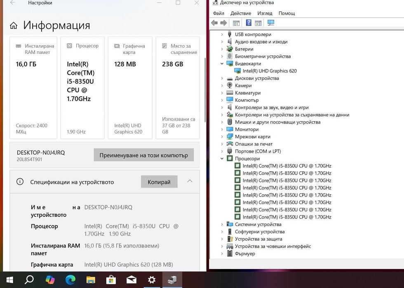Click the 20L8S4T901 model text
The width and height of the screenshot is (404, 288).
29,160
